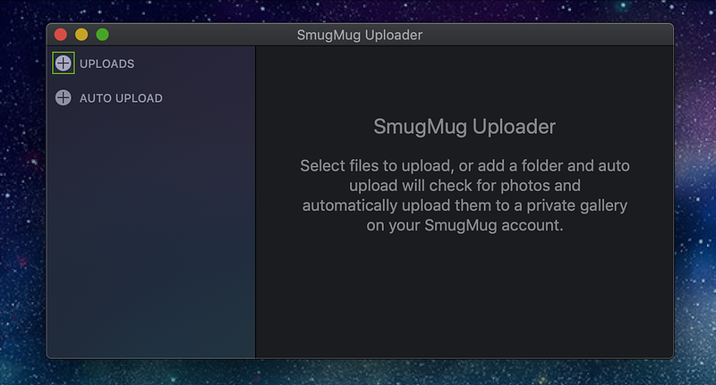Click the empty title bar right of the title

[548, 35]
